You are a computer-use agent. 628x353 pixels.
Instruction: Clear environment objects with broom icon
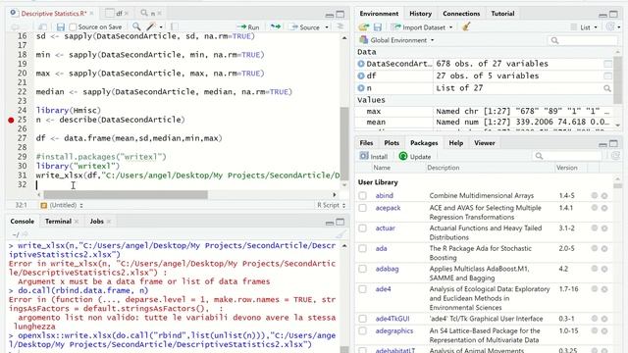coord(466,26)
